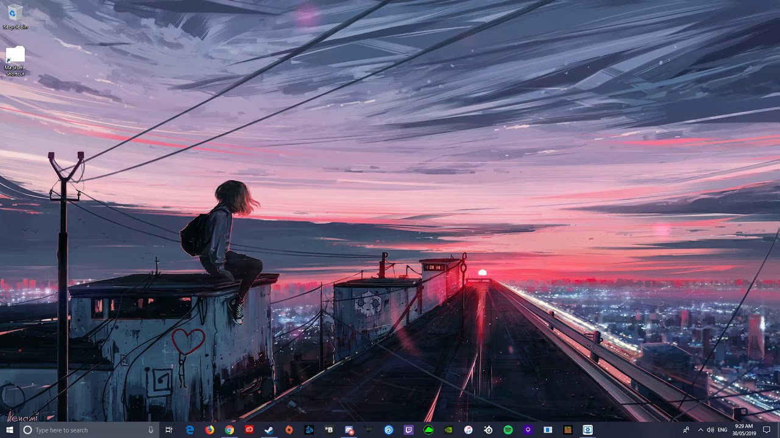Open the volume speaker control
The width and height of the screenshot is (780, 438).
tap(711, 430)
